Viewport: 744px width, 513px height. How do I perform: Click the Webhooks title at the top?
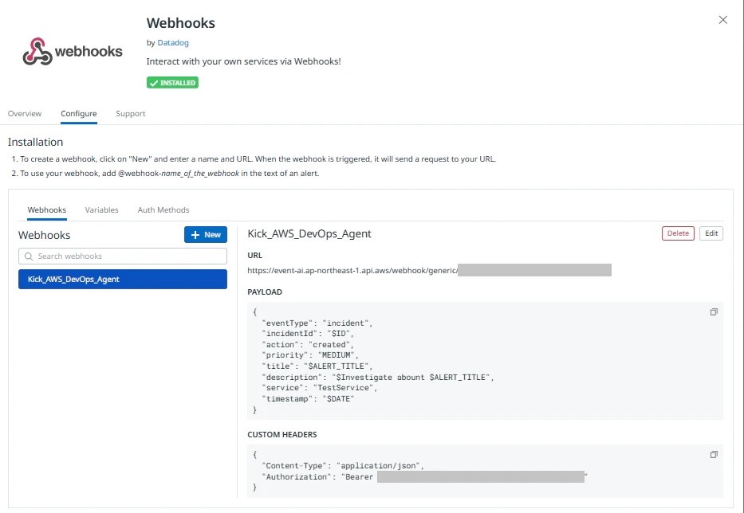[181, 23]
